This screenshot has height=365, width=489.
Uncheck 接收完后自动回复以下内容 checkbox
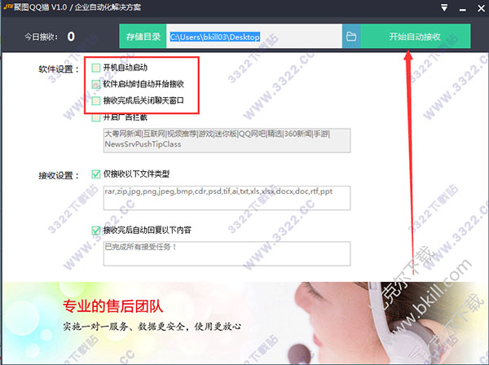coord(96,231)
